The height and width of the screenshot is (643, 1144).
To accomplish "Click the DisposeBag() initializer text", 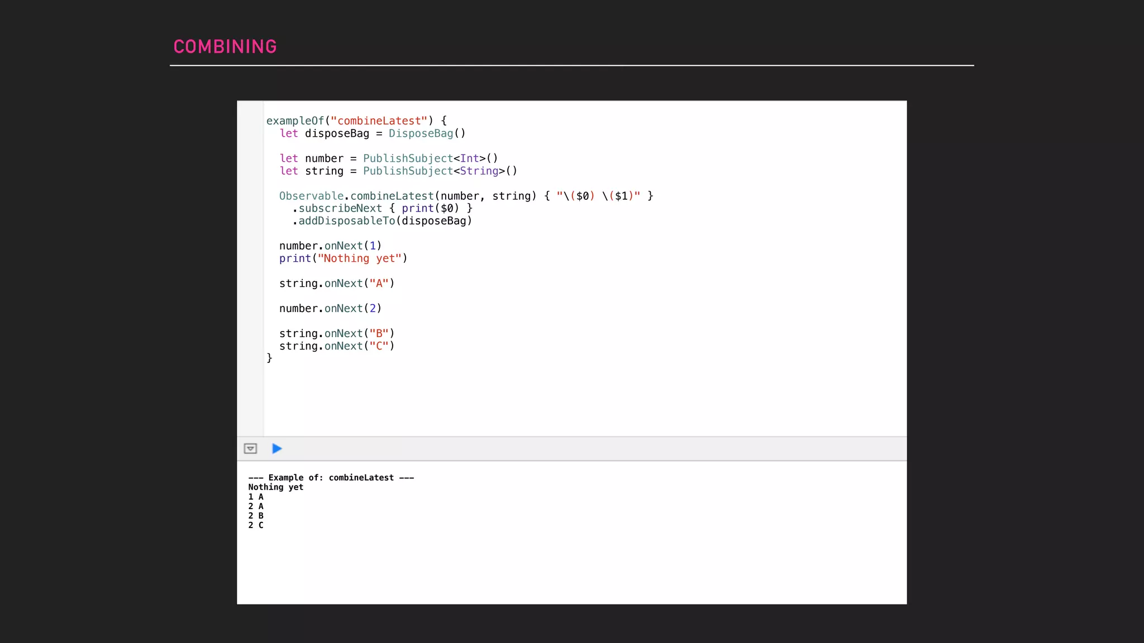I will (x=427, y=133).
